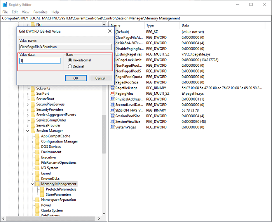Confirm the DWORD edit with OK
Screen dimensions: 272x222
click(76, 78)
